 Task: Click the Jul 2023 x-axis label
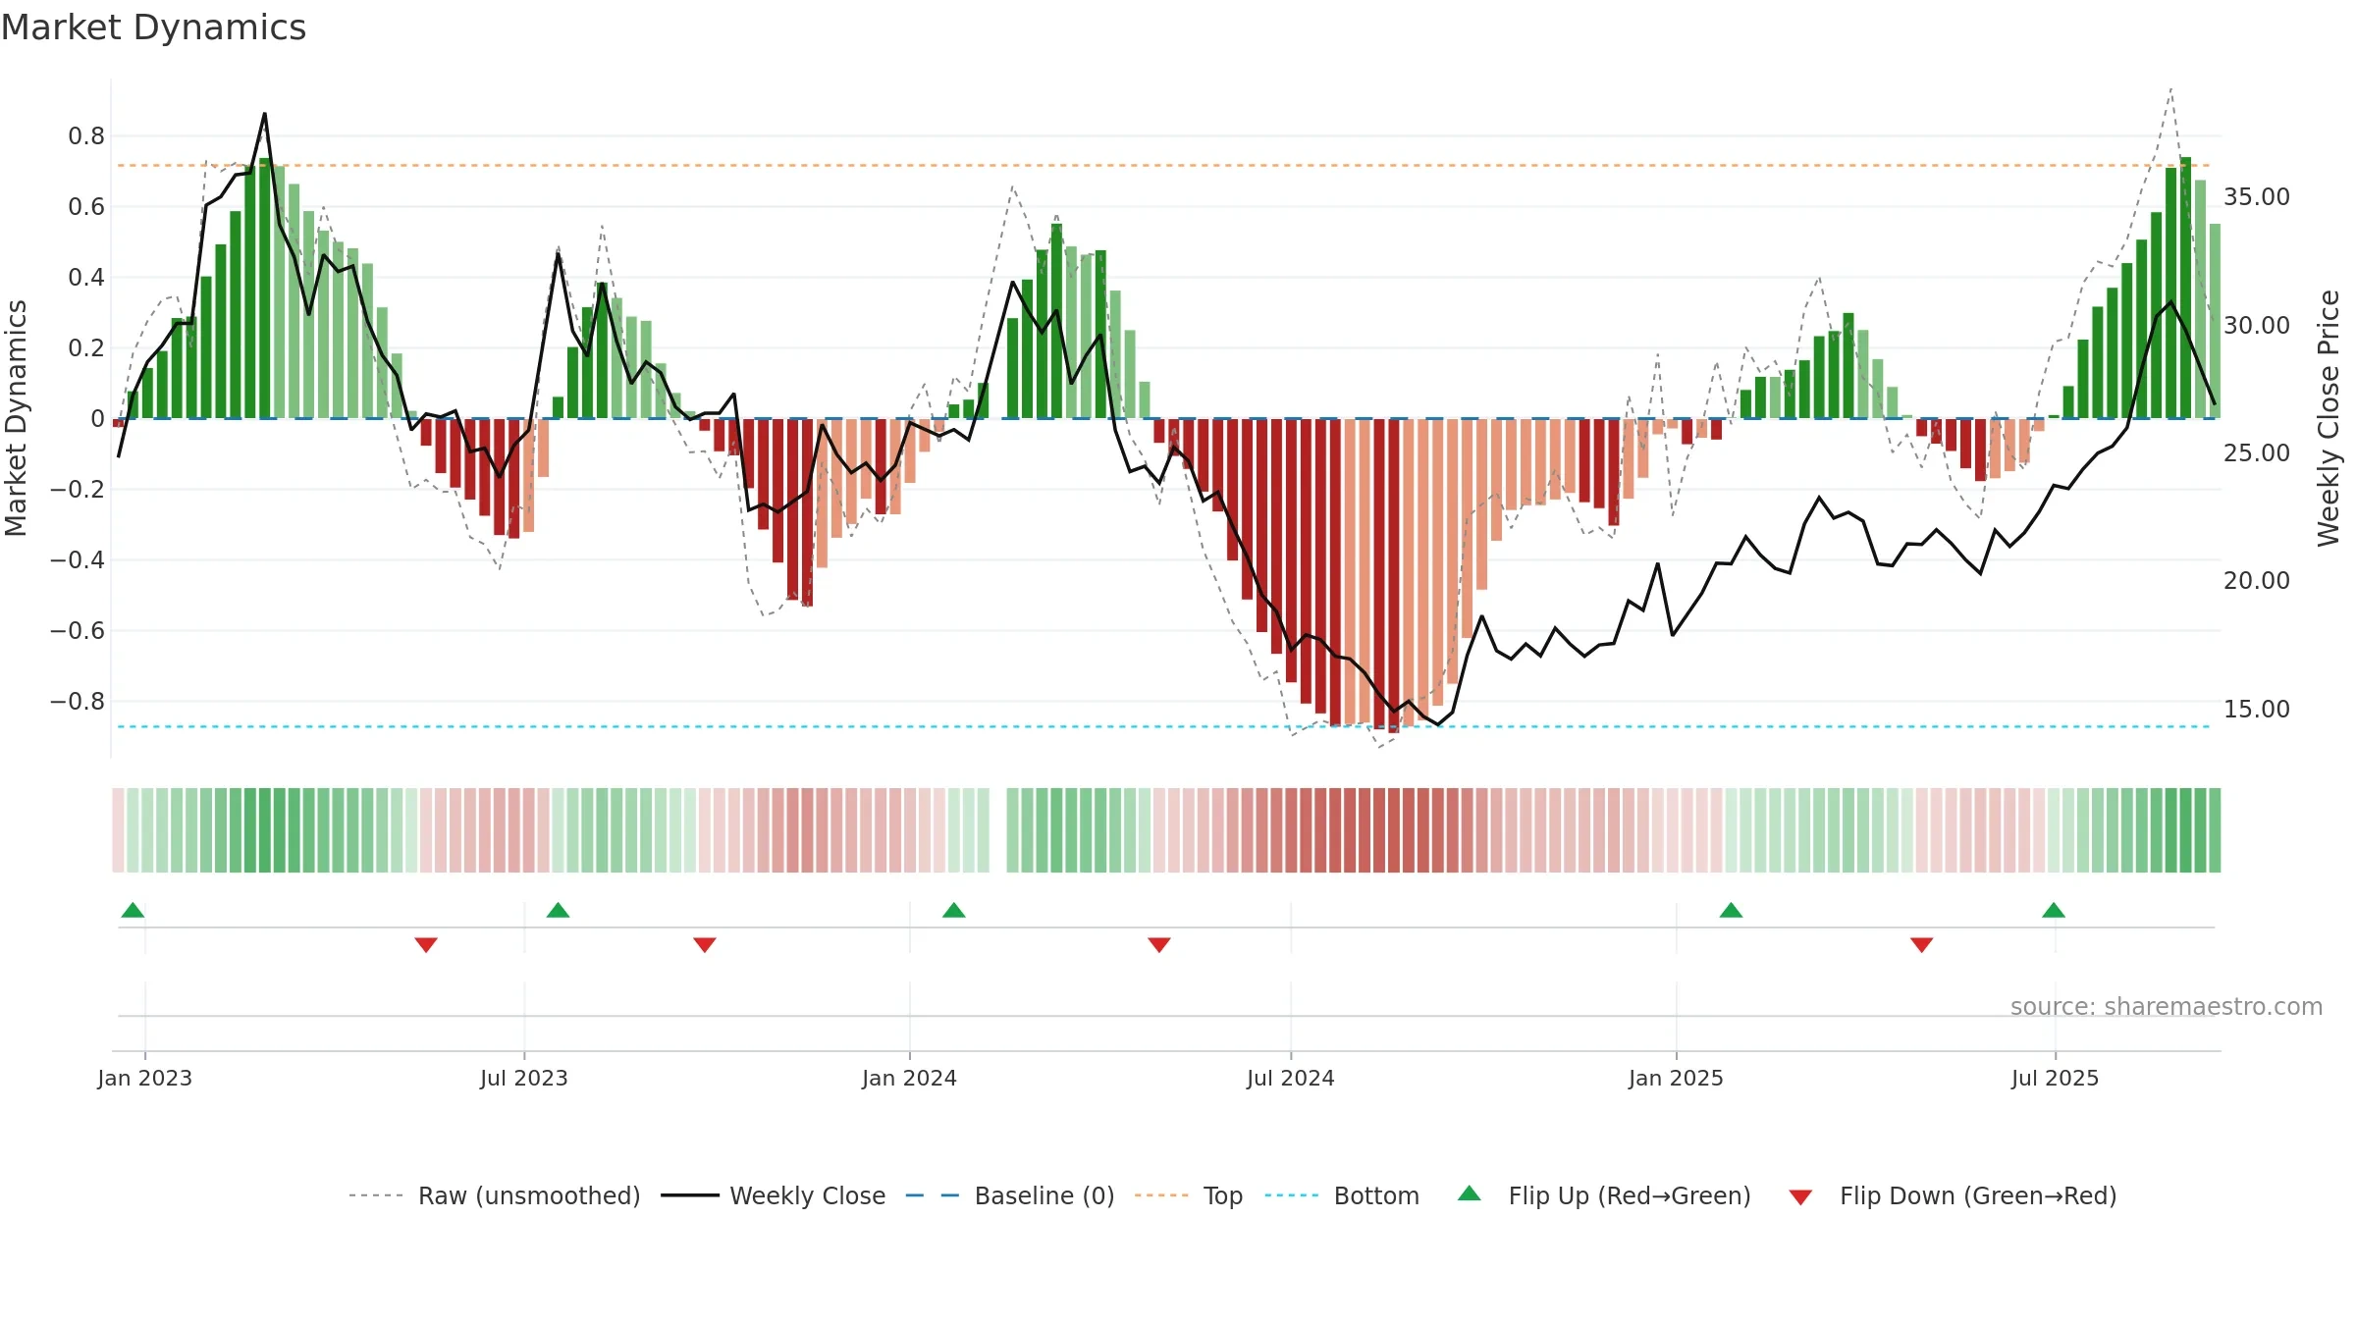[524, 1078]
